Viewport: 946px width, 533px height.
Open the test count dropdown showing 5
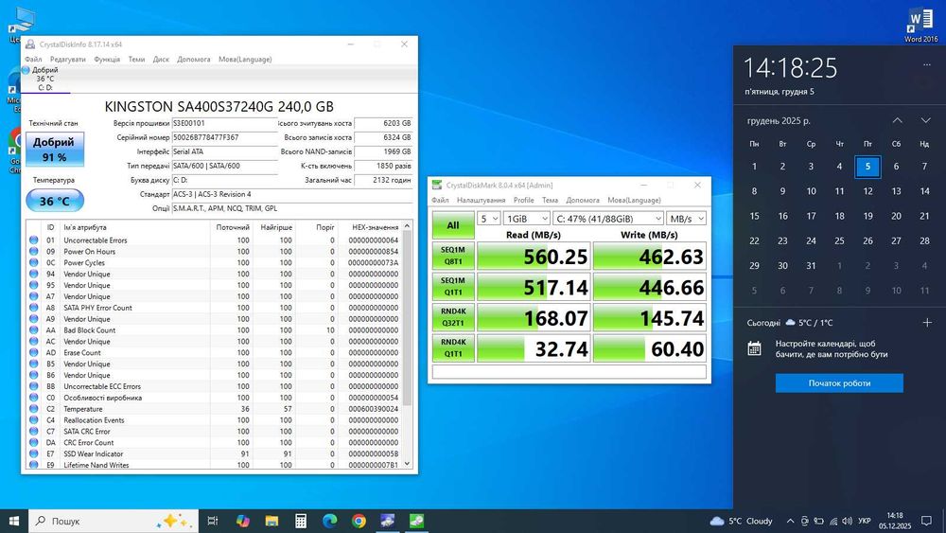click(x=489, y=219)
